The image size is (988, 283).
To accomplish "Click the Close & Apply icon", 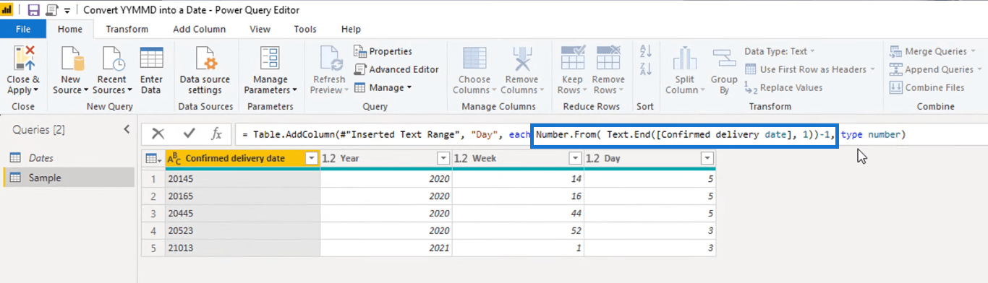I will click(x=23, y=58).
